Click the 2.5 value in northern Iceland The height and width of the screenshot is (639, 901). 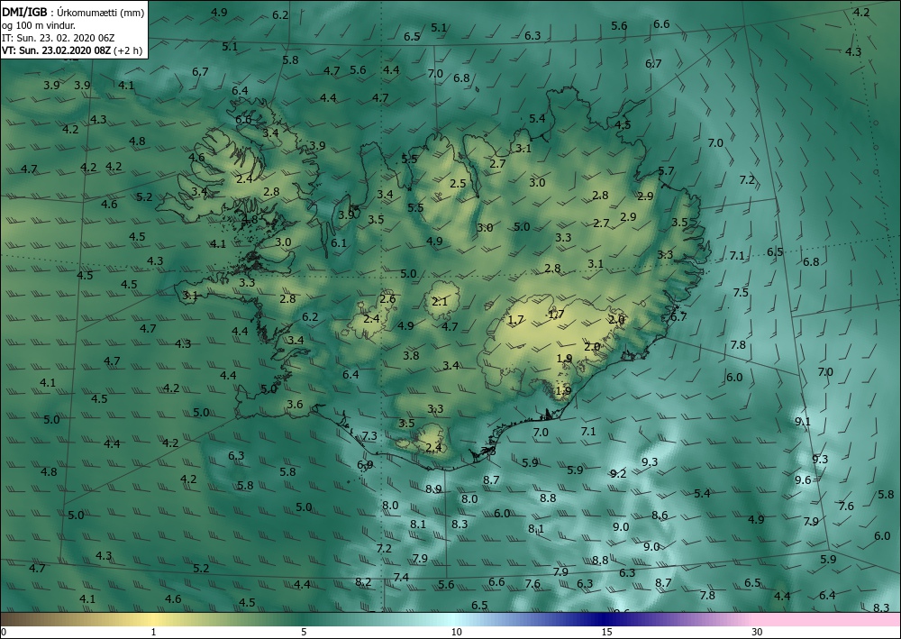tap(458, 184)
